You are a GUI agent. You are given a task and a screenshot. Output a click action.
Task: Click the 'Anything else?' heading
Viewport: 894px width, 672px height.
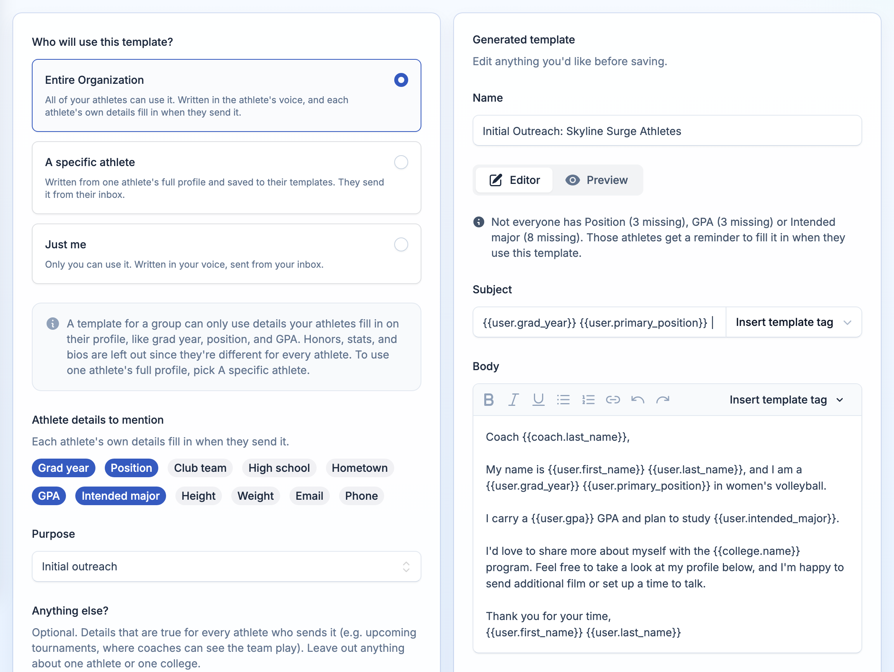(x=70, y=611)
